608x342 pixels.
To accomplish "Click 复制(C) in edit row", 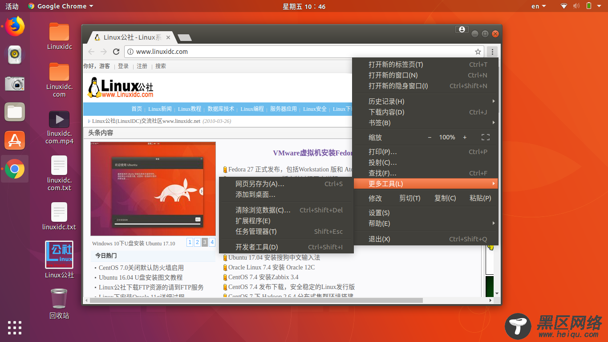I will (x=445, y=198).
